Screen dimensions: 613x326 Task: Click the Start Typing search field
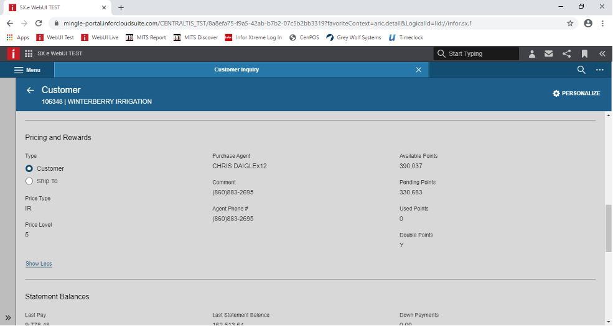click(476, 53)
